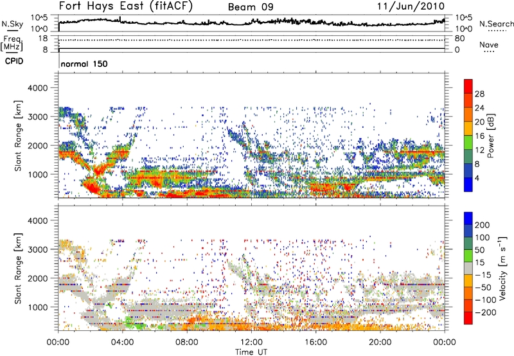The image size is (514, 356).
Task: Click the 'Freq. [MHz]' axis label
Action: click(12, 44)
